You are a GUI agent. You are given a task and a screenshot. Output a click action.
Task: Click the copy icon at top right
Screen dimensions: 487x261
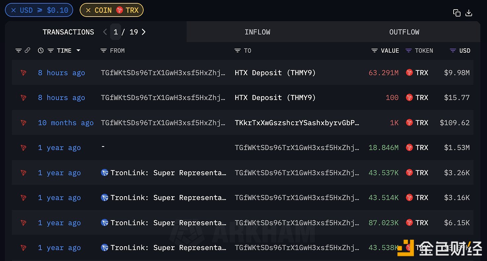(x=457, y=13)
